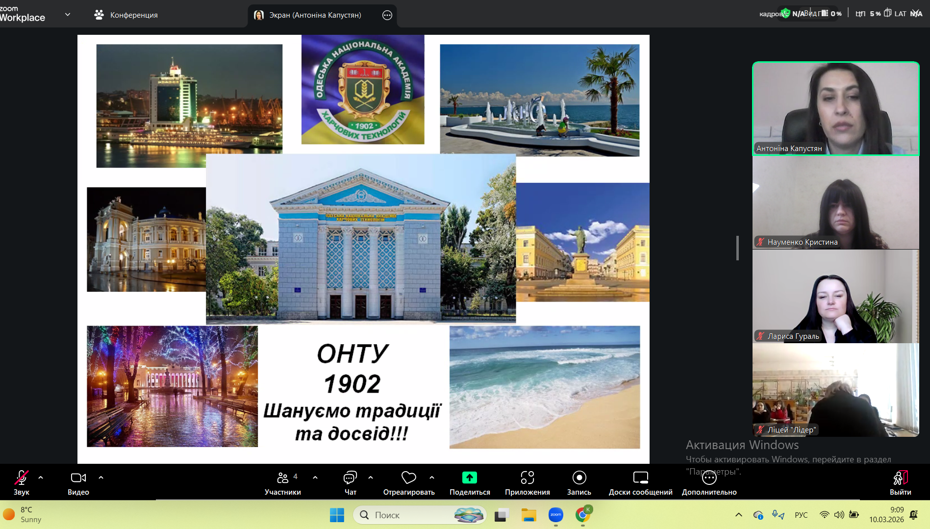
Task: Open Доски сообщений whiteboards
Action: click(640, 483)
